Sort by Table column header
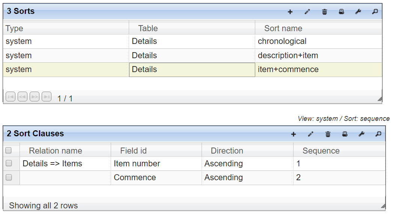The width and height of the screenshot is (393, 214). pos(192,28)
